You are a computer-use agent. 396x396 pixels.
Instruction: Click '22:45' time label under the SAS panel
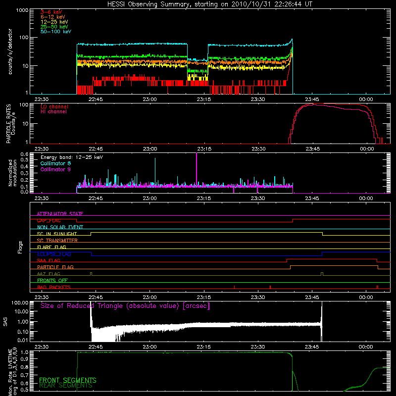click(96, 347)
